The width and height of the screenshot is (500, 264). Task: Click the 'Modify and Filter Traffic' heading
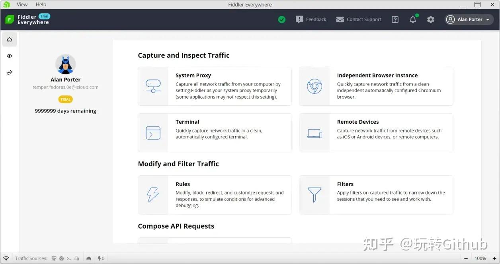tap(178, 164)
